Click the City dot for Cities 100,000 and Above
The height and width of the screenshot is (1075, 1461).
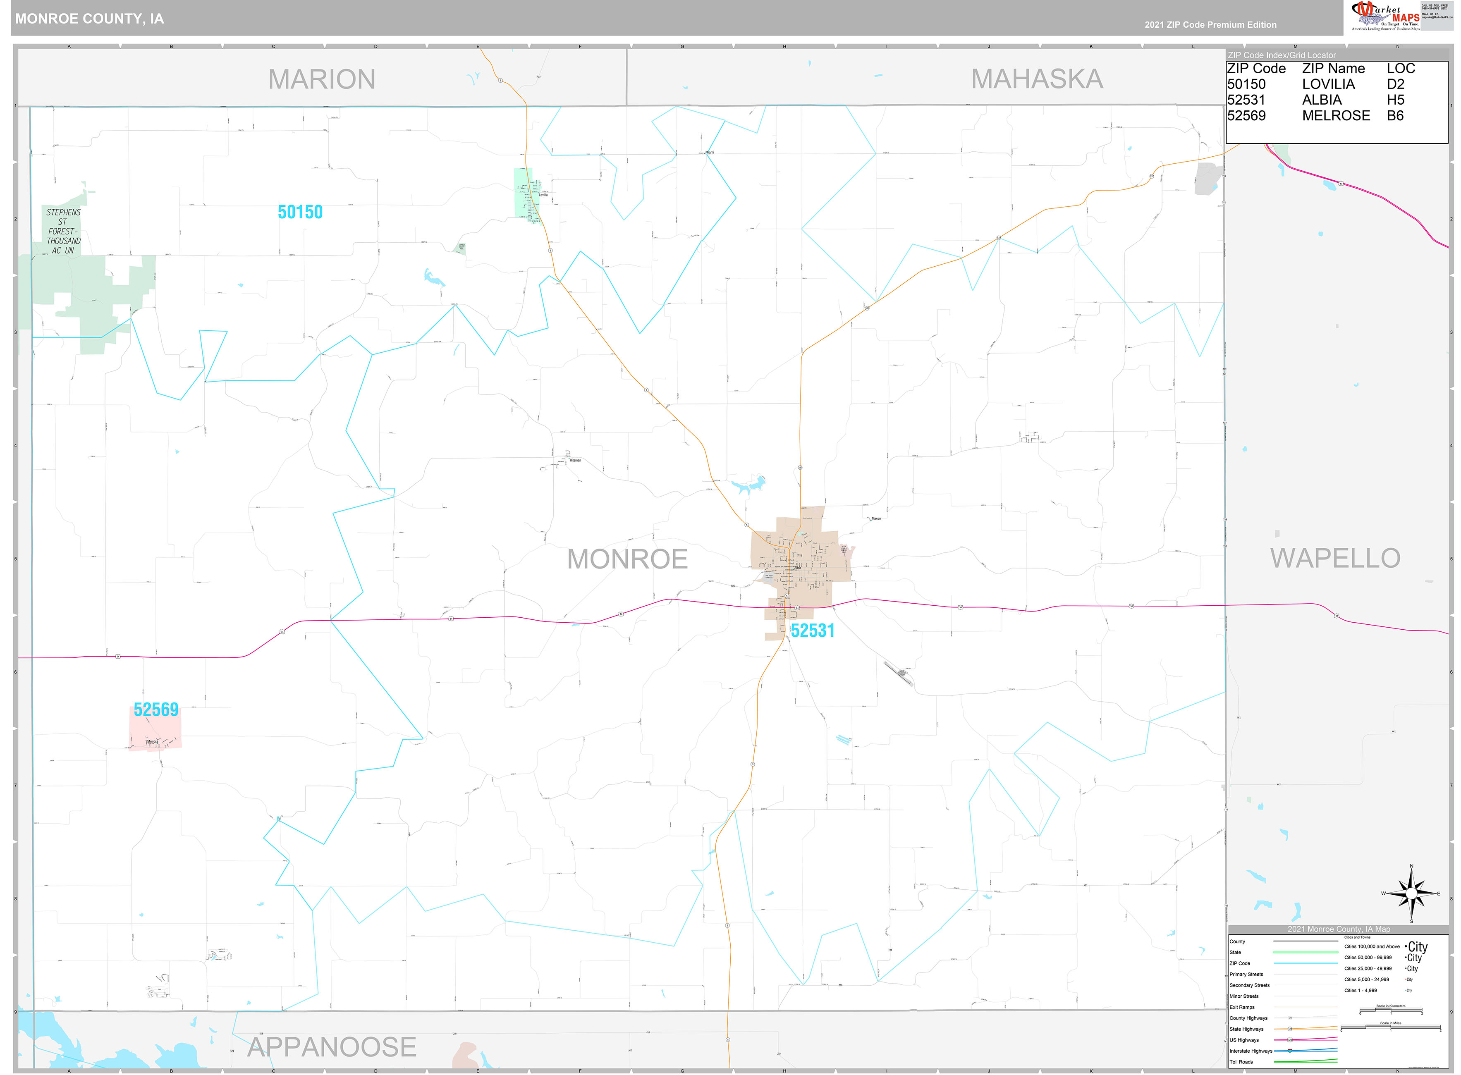click(1406, 947)
